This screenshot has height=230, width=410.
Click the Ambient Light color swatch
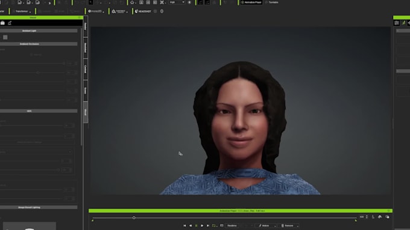click(x=5, y=37)
